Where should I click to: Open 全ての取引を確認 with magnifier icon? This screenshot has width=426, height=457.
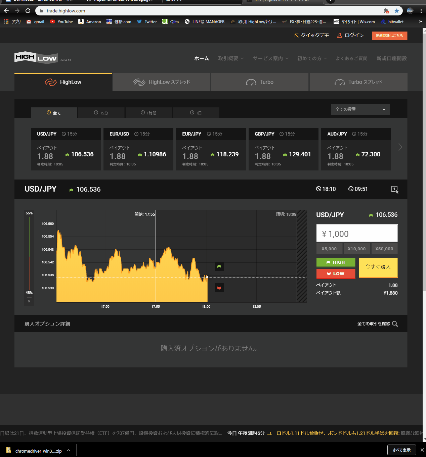[x=378, y=324]
